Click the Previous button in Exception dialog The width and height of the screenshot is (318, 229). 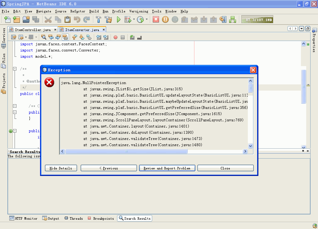(109, 168)
